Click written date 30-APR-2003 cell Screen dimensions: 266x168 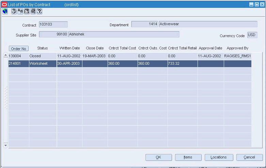[69, 64]
